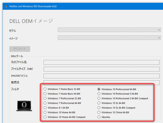Image resolution: width=163 pixels, height=123 pixels.
Task: Click the 元のファイル名 text field
Action: tap(102, 62)
